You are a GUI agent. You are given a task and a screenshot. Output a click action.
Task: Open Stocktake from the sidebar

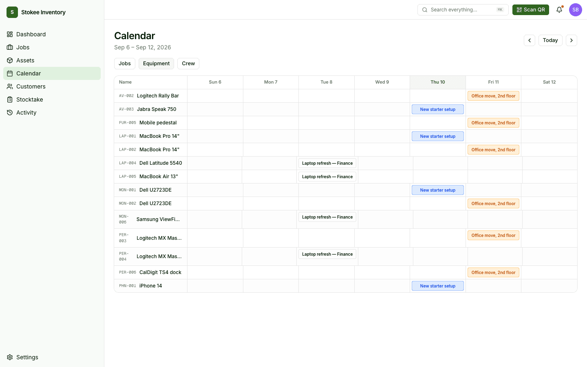(52, 99)
